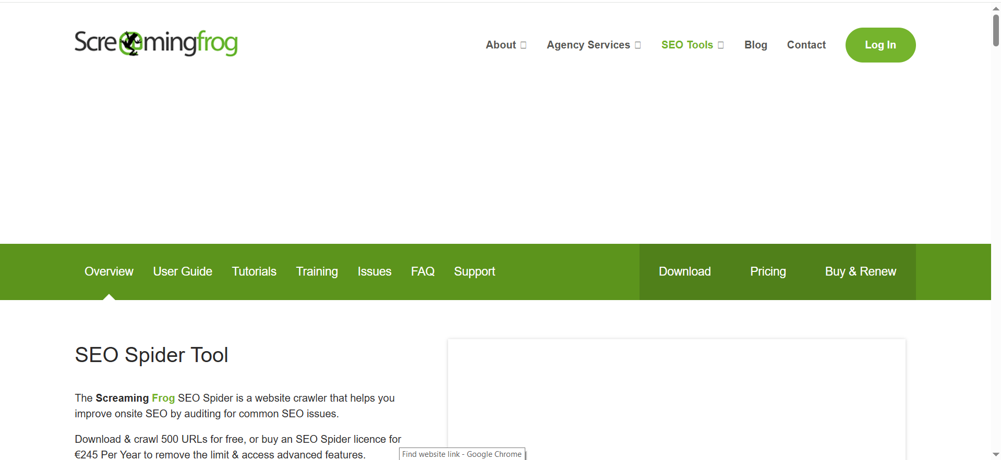Click Buy & Renew
This screenshot has width=1001, height=460.
861,271
